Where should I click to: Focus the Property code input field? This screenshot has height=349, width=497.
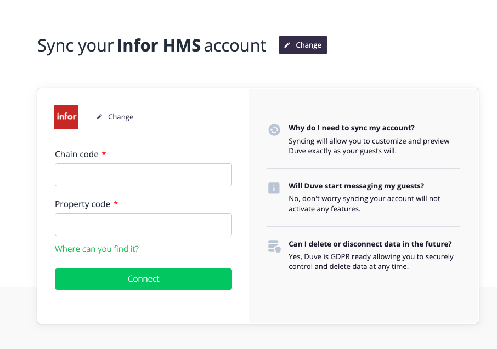point(143,225)
